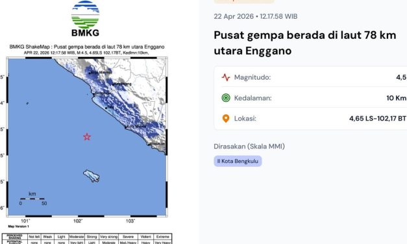
Task: Click the green Kedalaman target icon
Action: [226, 98]
